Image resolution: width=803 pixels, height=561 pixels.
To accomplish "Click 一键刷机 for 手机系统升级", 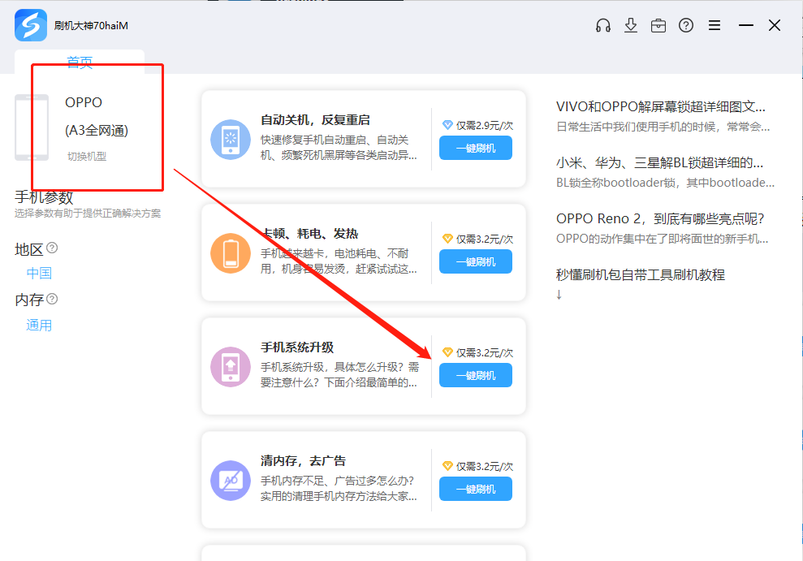I will [x=476, y=375].
